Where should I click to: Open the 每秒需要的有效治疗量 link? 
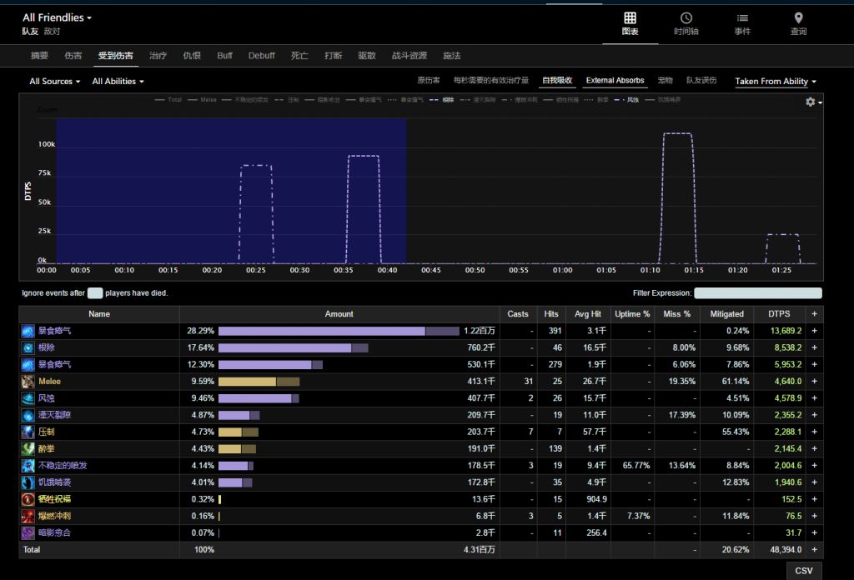tap(490, 80)
